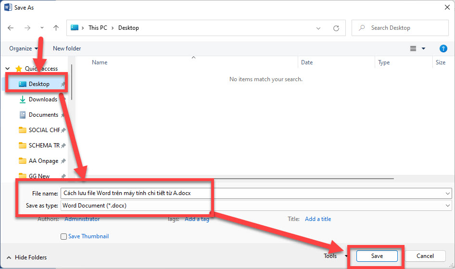455x269 pixels.
Task: Open the Organize menu
Action: [23, 49]
